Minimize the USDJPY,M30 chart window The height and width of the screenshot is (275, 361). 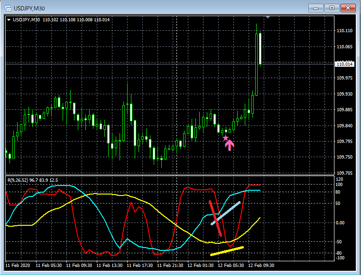coord(315,9)
